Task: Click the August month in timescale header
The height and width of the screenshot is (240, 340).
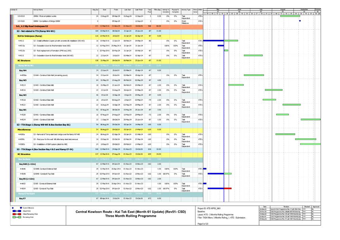Action: pyautogui.click(x=283, y=9)
